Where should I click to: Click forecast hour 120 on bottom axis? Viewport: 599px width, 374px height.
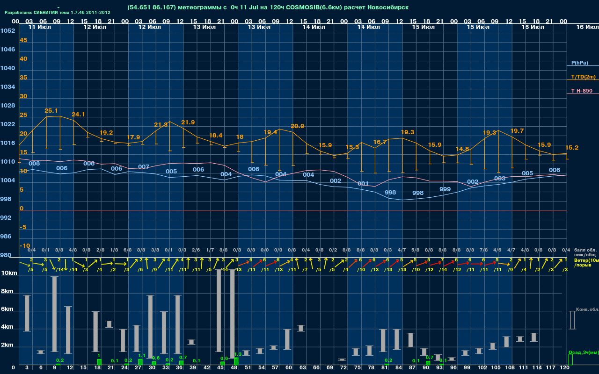[x=565, y=368]
